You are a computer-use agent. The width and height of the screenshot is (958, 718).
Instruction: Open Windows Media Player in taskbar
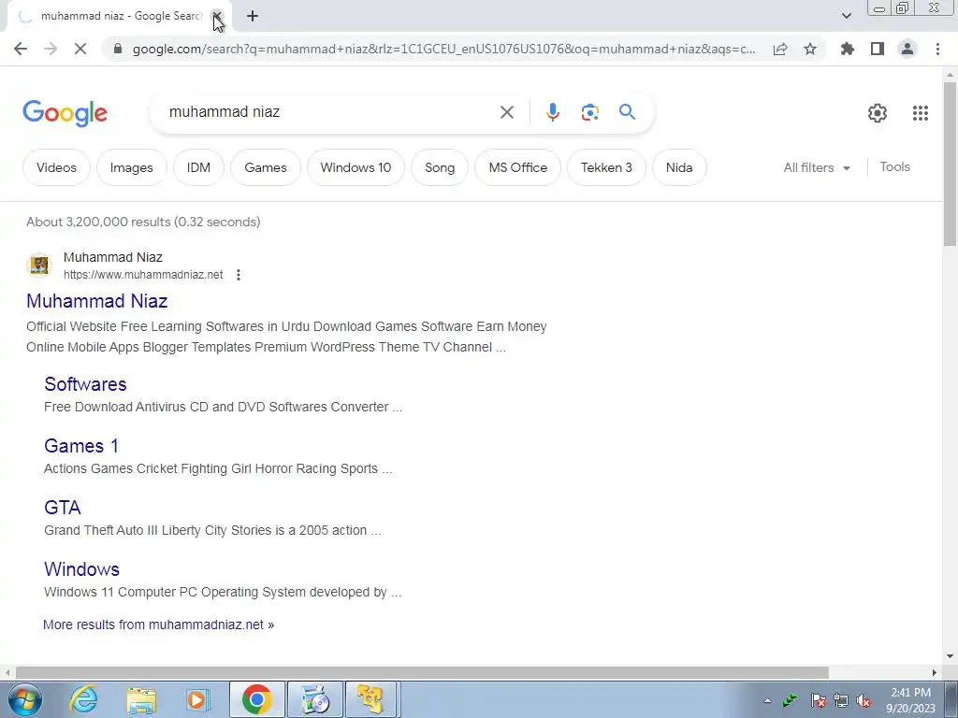pyautogui.click(x=197, y=699)
